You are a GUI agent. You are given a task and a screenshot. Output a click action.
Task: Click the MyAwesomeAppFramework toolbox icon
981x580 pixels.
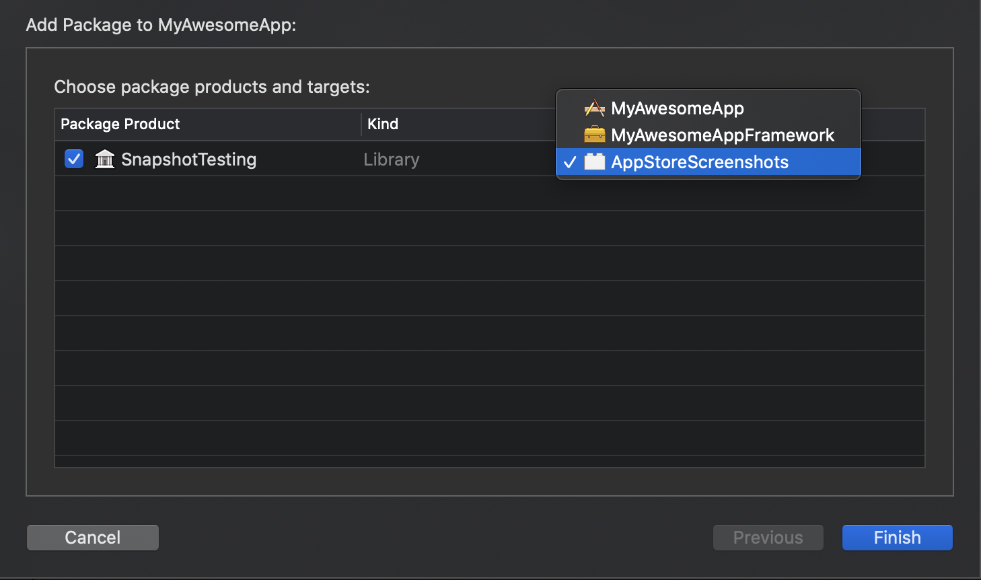click(594, 135)
